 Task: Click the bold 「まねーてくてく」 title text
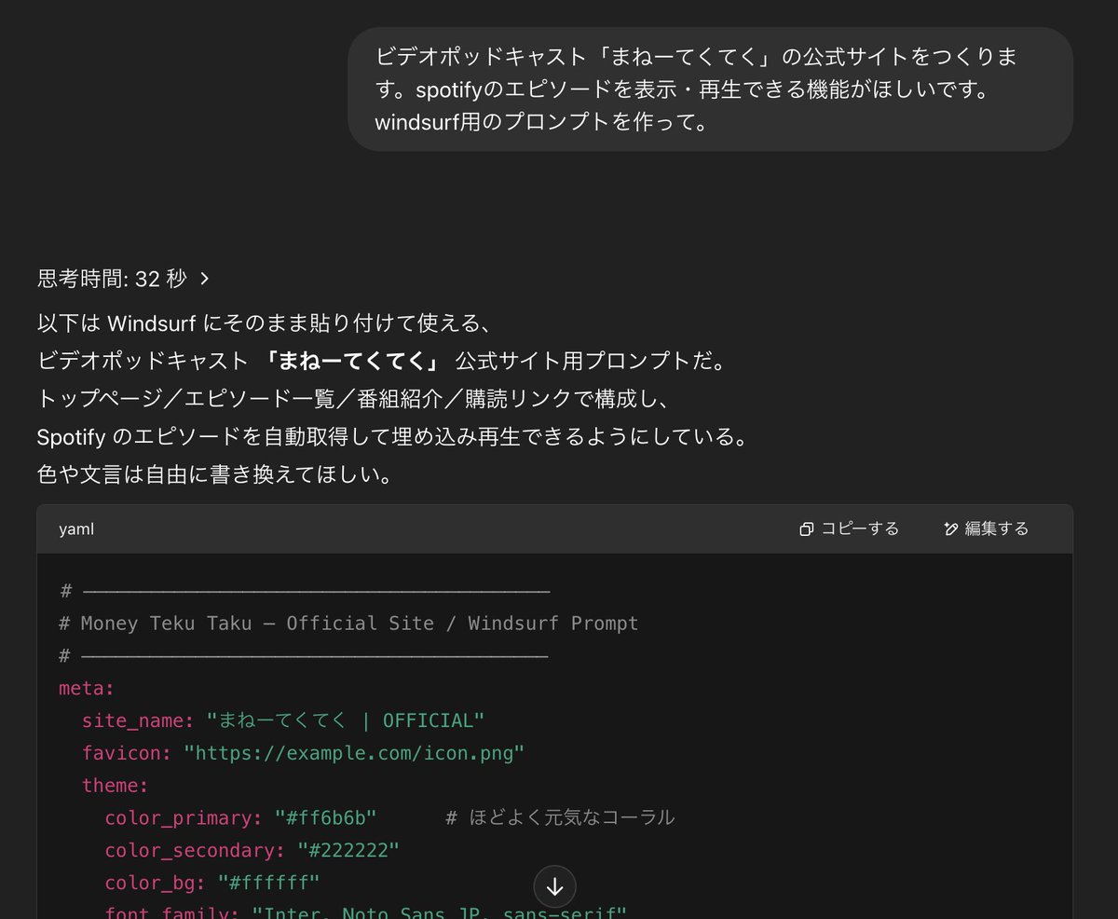(352, 360)
